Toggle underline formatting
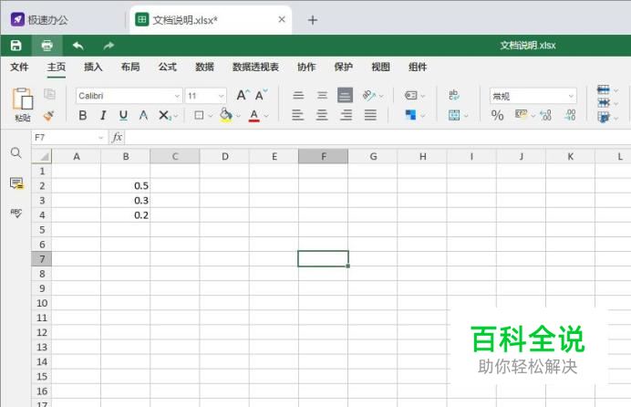This screenshot has width=631, height=407. pyautogui.click(x=123, y=116)
